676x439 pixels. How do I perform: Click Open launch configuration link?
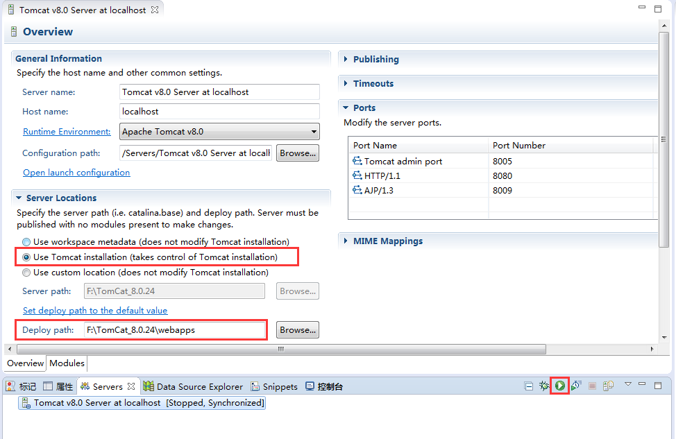pyautogui.click(x=76, y=172)
